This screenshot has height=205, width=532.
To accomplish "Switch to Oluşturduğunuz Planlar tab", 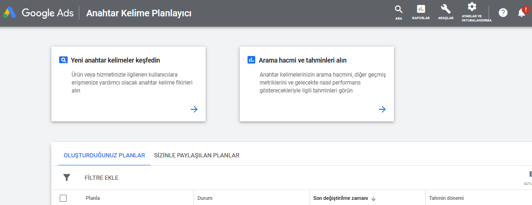I will (104, 156).
